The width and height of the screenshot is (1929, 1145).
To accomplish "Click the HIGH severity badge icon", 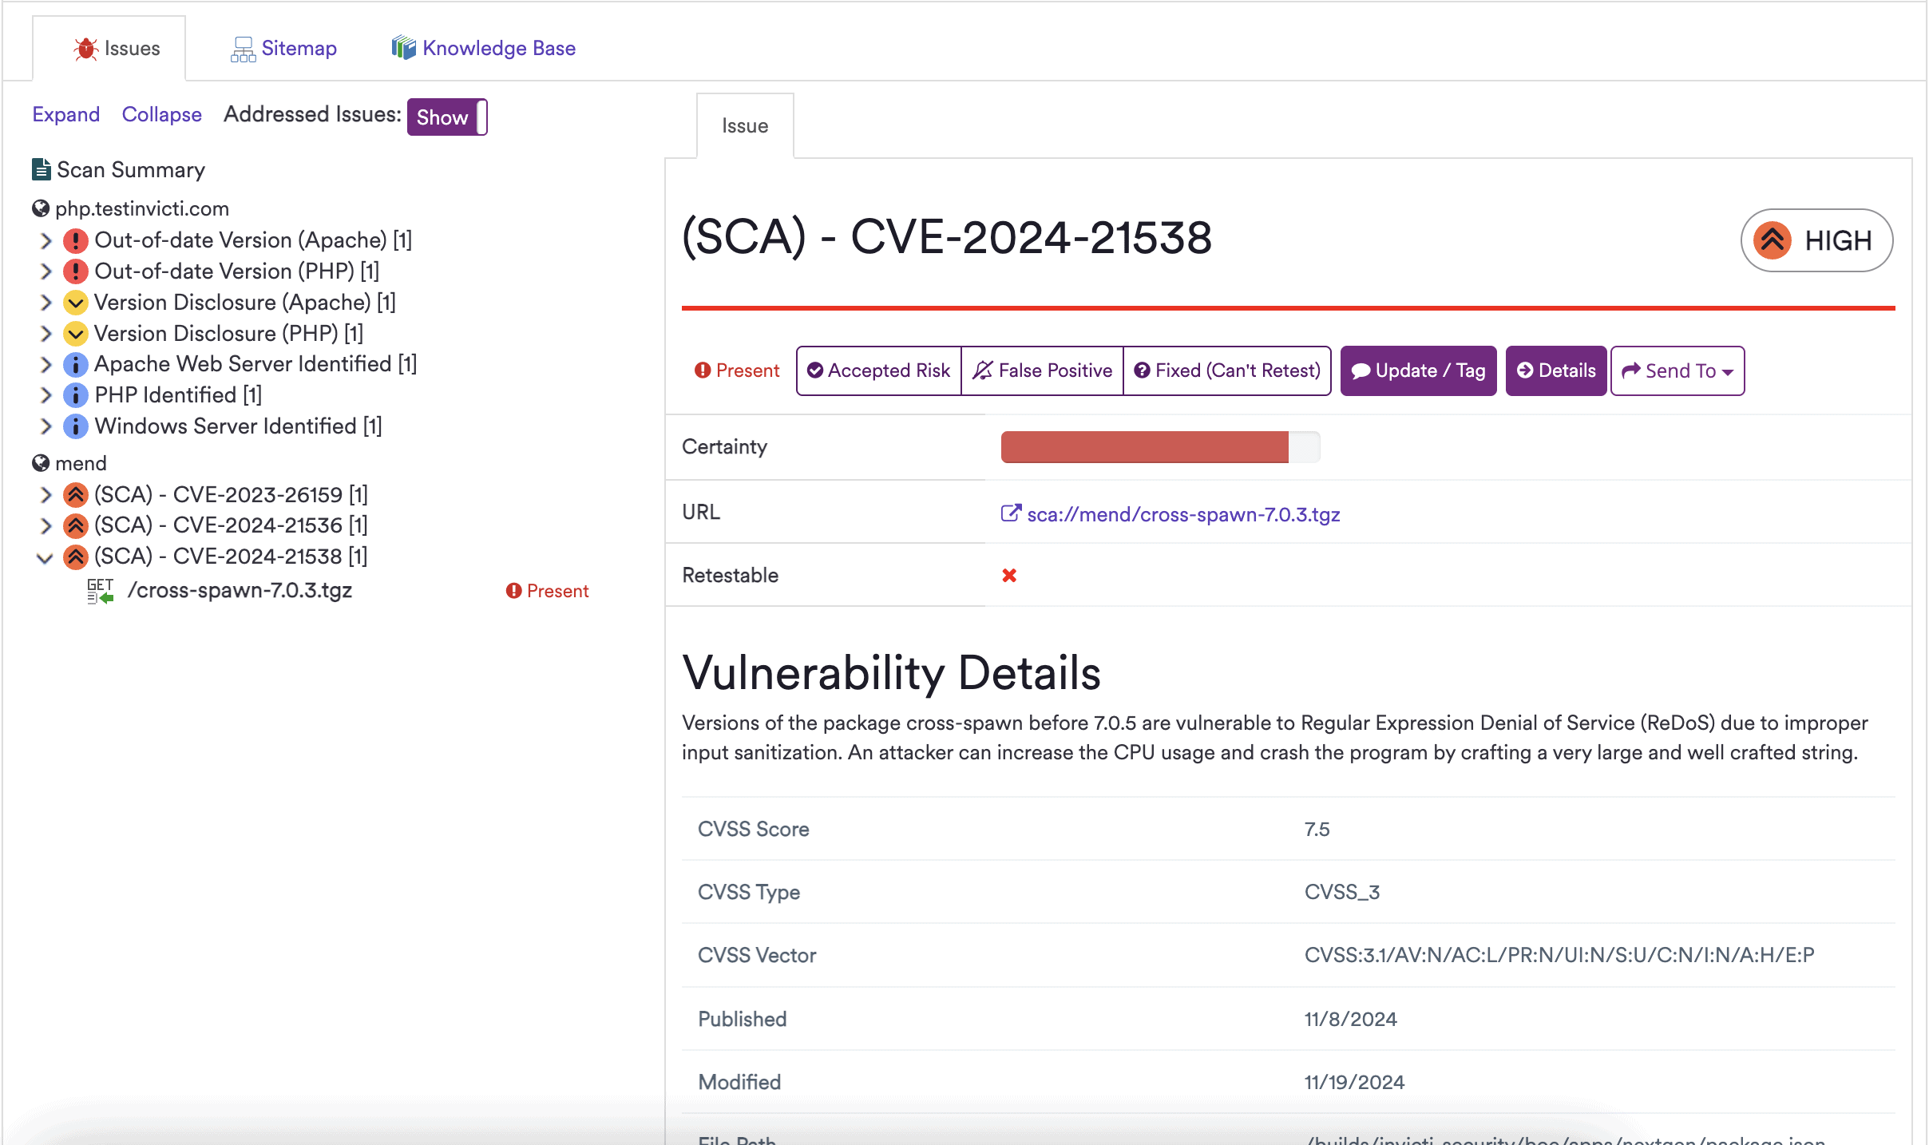I will click(x=1772, y=240).
